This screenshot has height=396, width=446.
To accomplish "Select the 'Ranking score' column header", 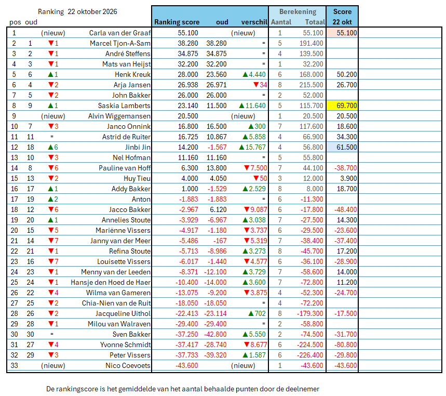I will (x=177, y=22).
